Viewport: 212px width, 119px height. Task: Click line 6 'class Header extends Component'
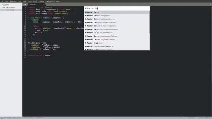tap(46, 18)
